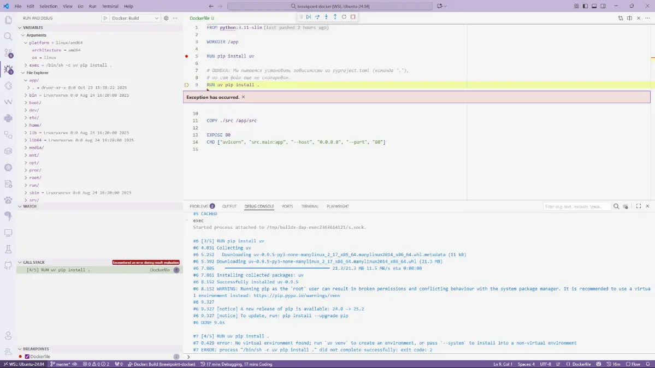The height and width of the screenshot is (368, 655).
Task: Click the UTF-8 encoding status item
Action: tap(545, 364)
